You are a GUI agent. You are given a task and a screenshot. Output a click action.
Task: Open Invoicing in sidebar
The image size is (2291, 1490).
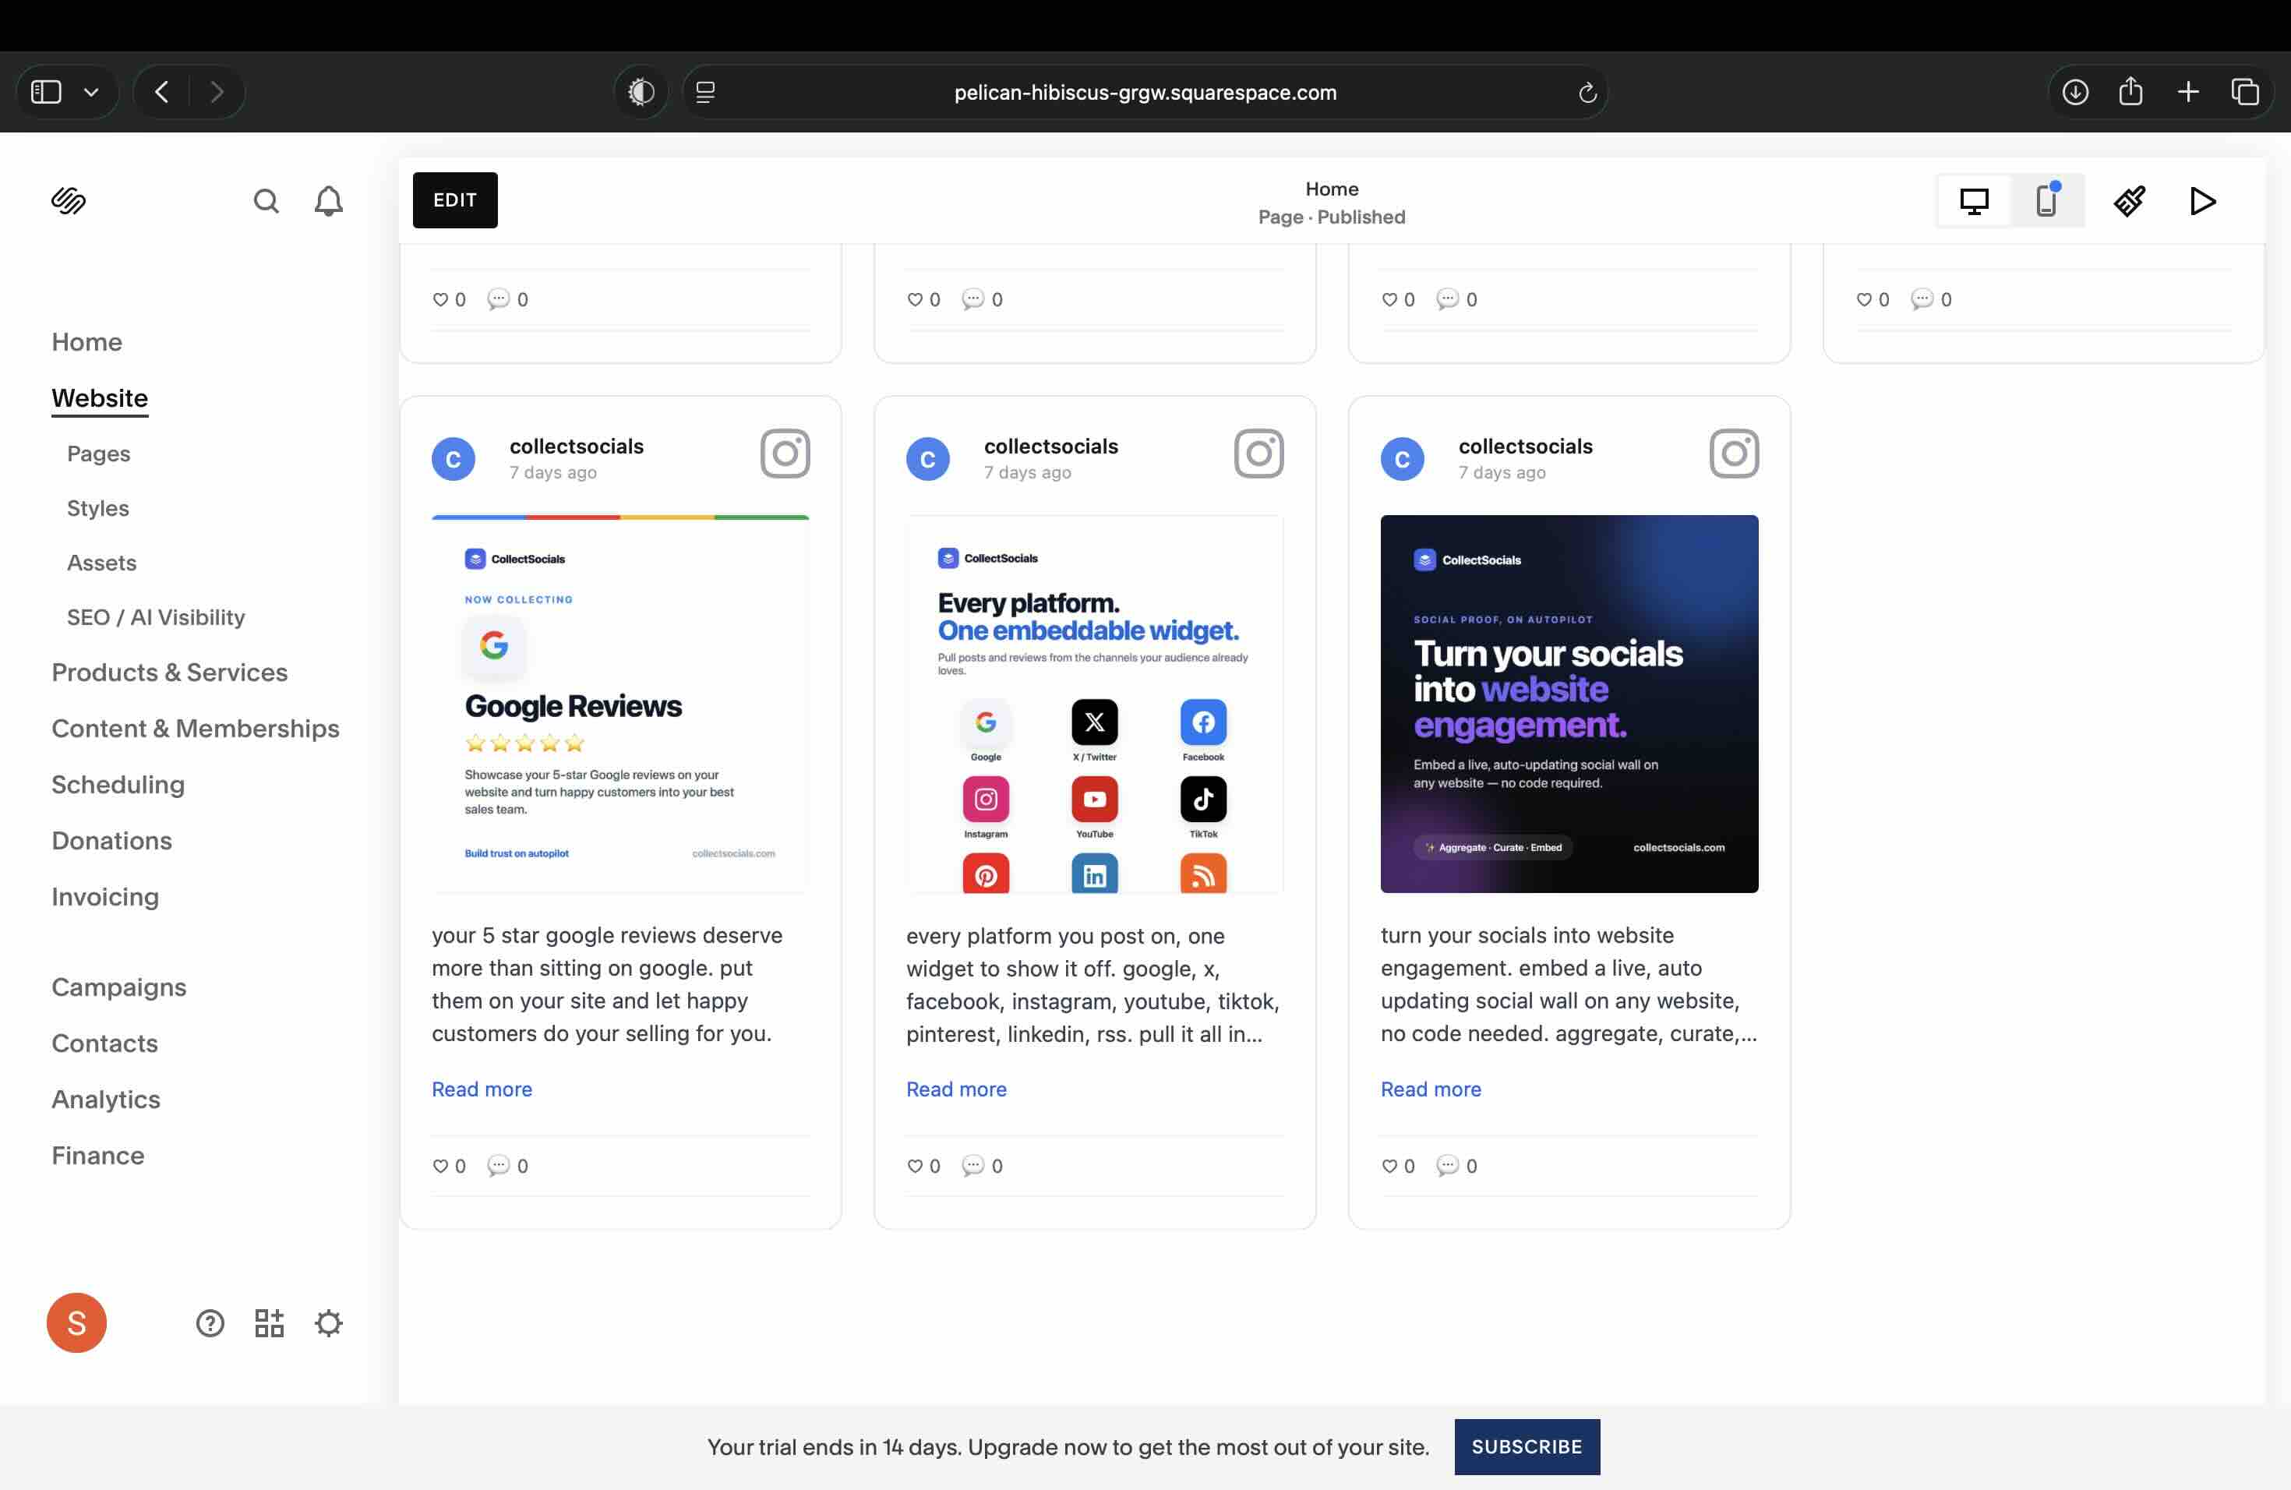coord(105,897)
